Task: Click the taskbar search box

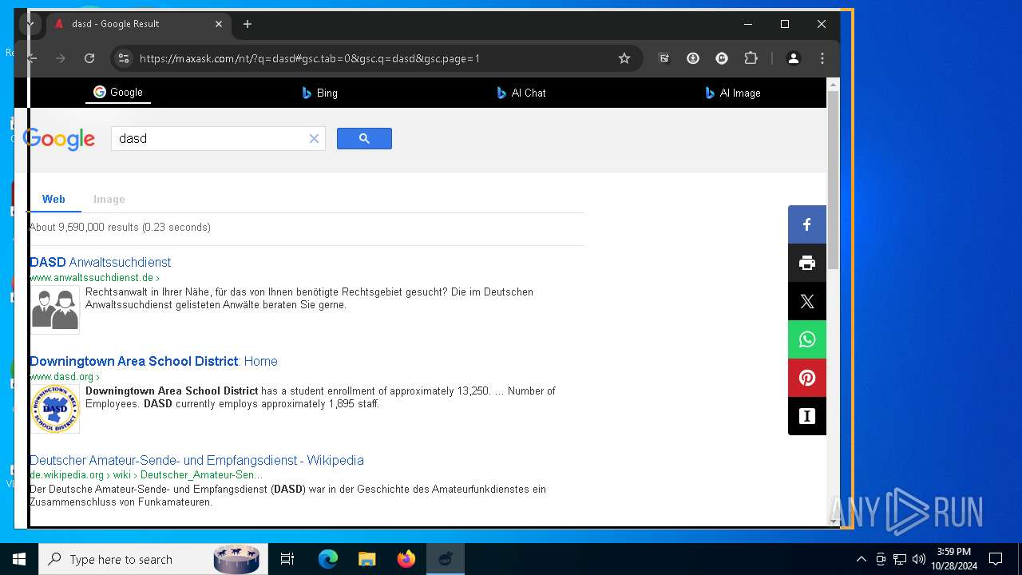Action: 152,559
